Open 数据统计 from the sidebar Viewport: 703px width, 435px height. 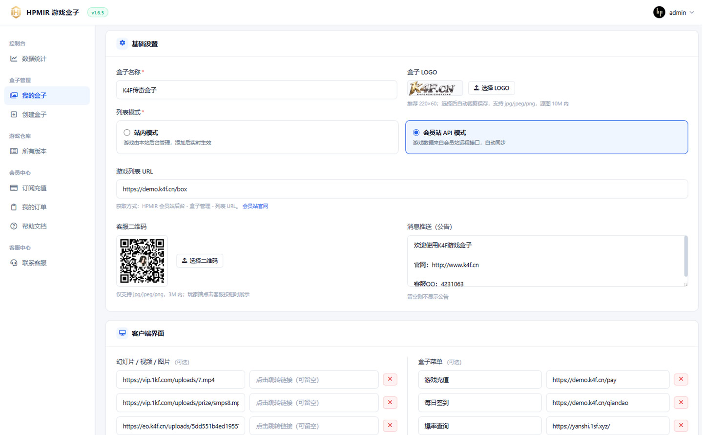(47, 59)
